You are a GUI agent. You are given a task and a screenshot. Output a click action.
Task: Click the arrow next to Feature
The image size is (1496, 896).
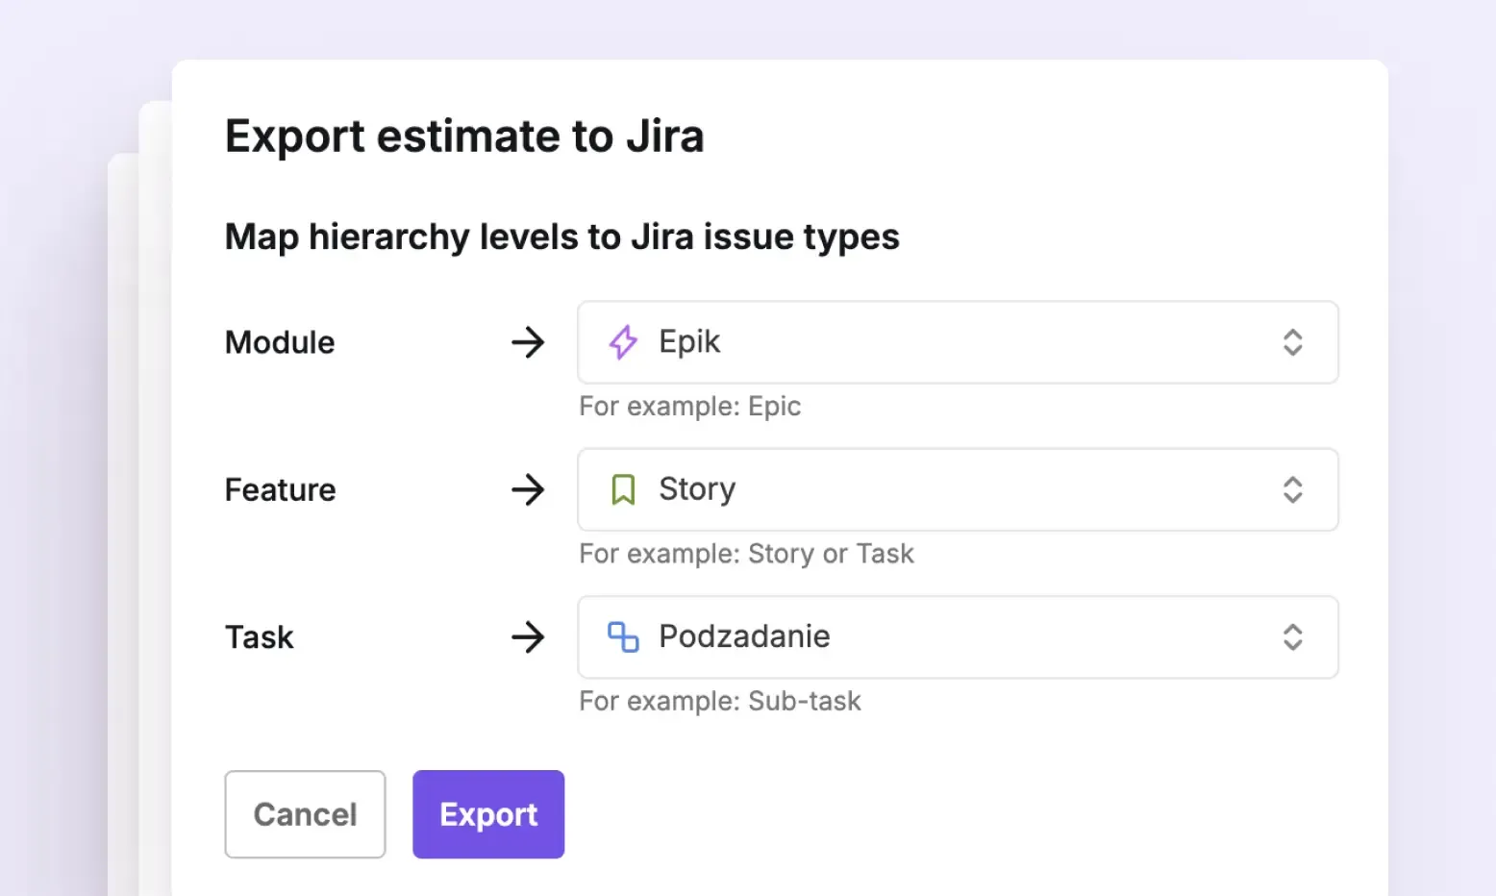click(528, 489)
